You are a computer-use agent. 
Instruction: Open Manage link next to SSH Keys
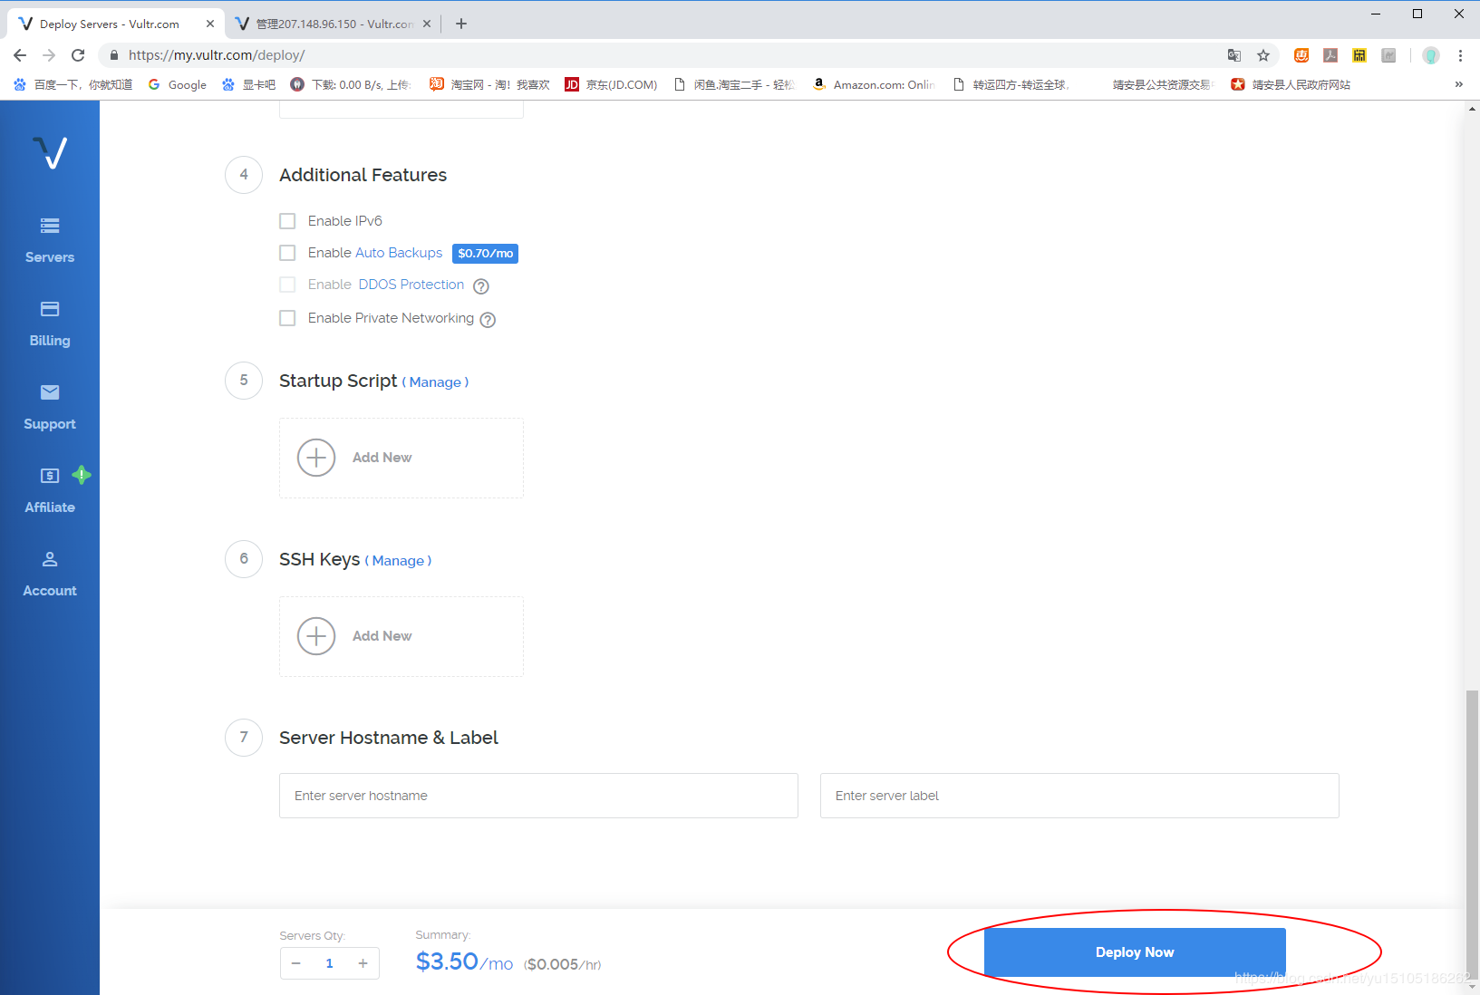click(398, 561)
